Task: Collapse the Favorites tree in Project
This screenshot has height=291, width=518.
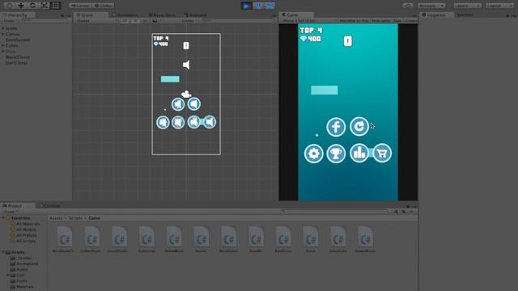Action: (x=3, y=218)
